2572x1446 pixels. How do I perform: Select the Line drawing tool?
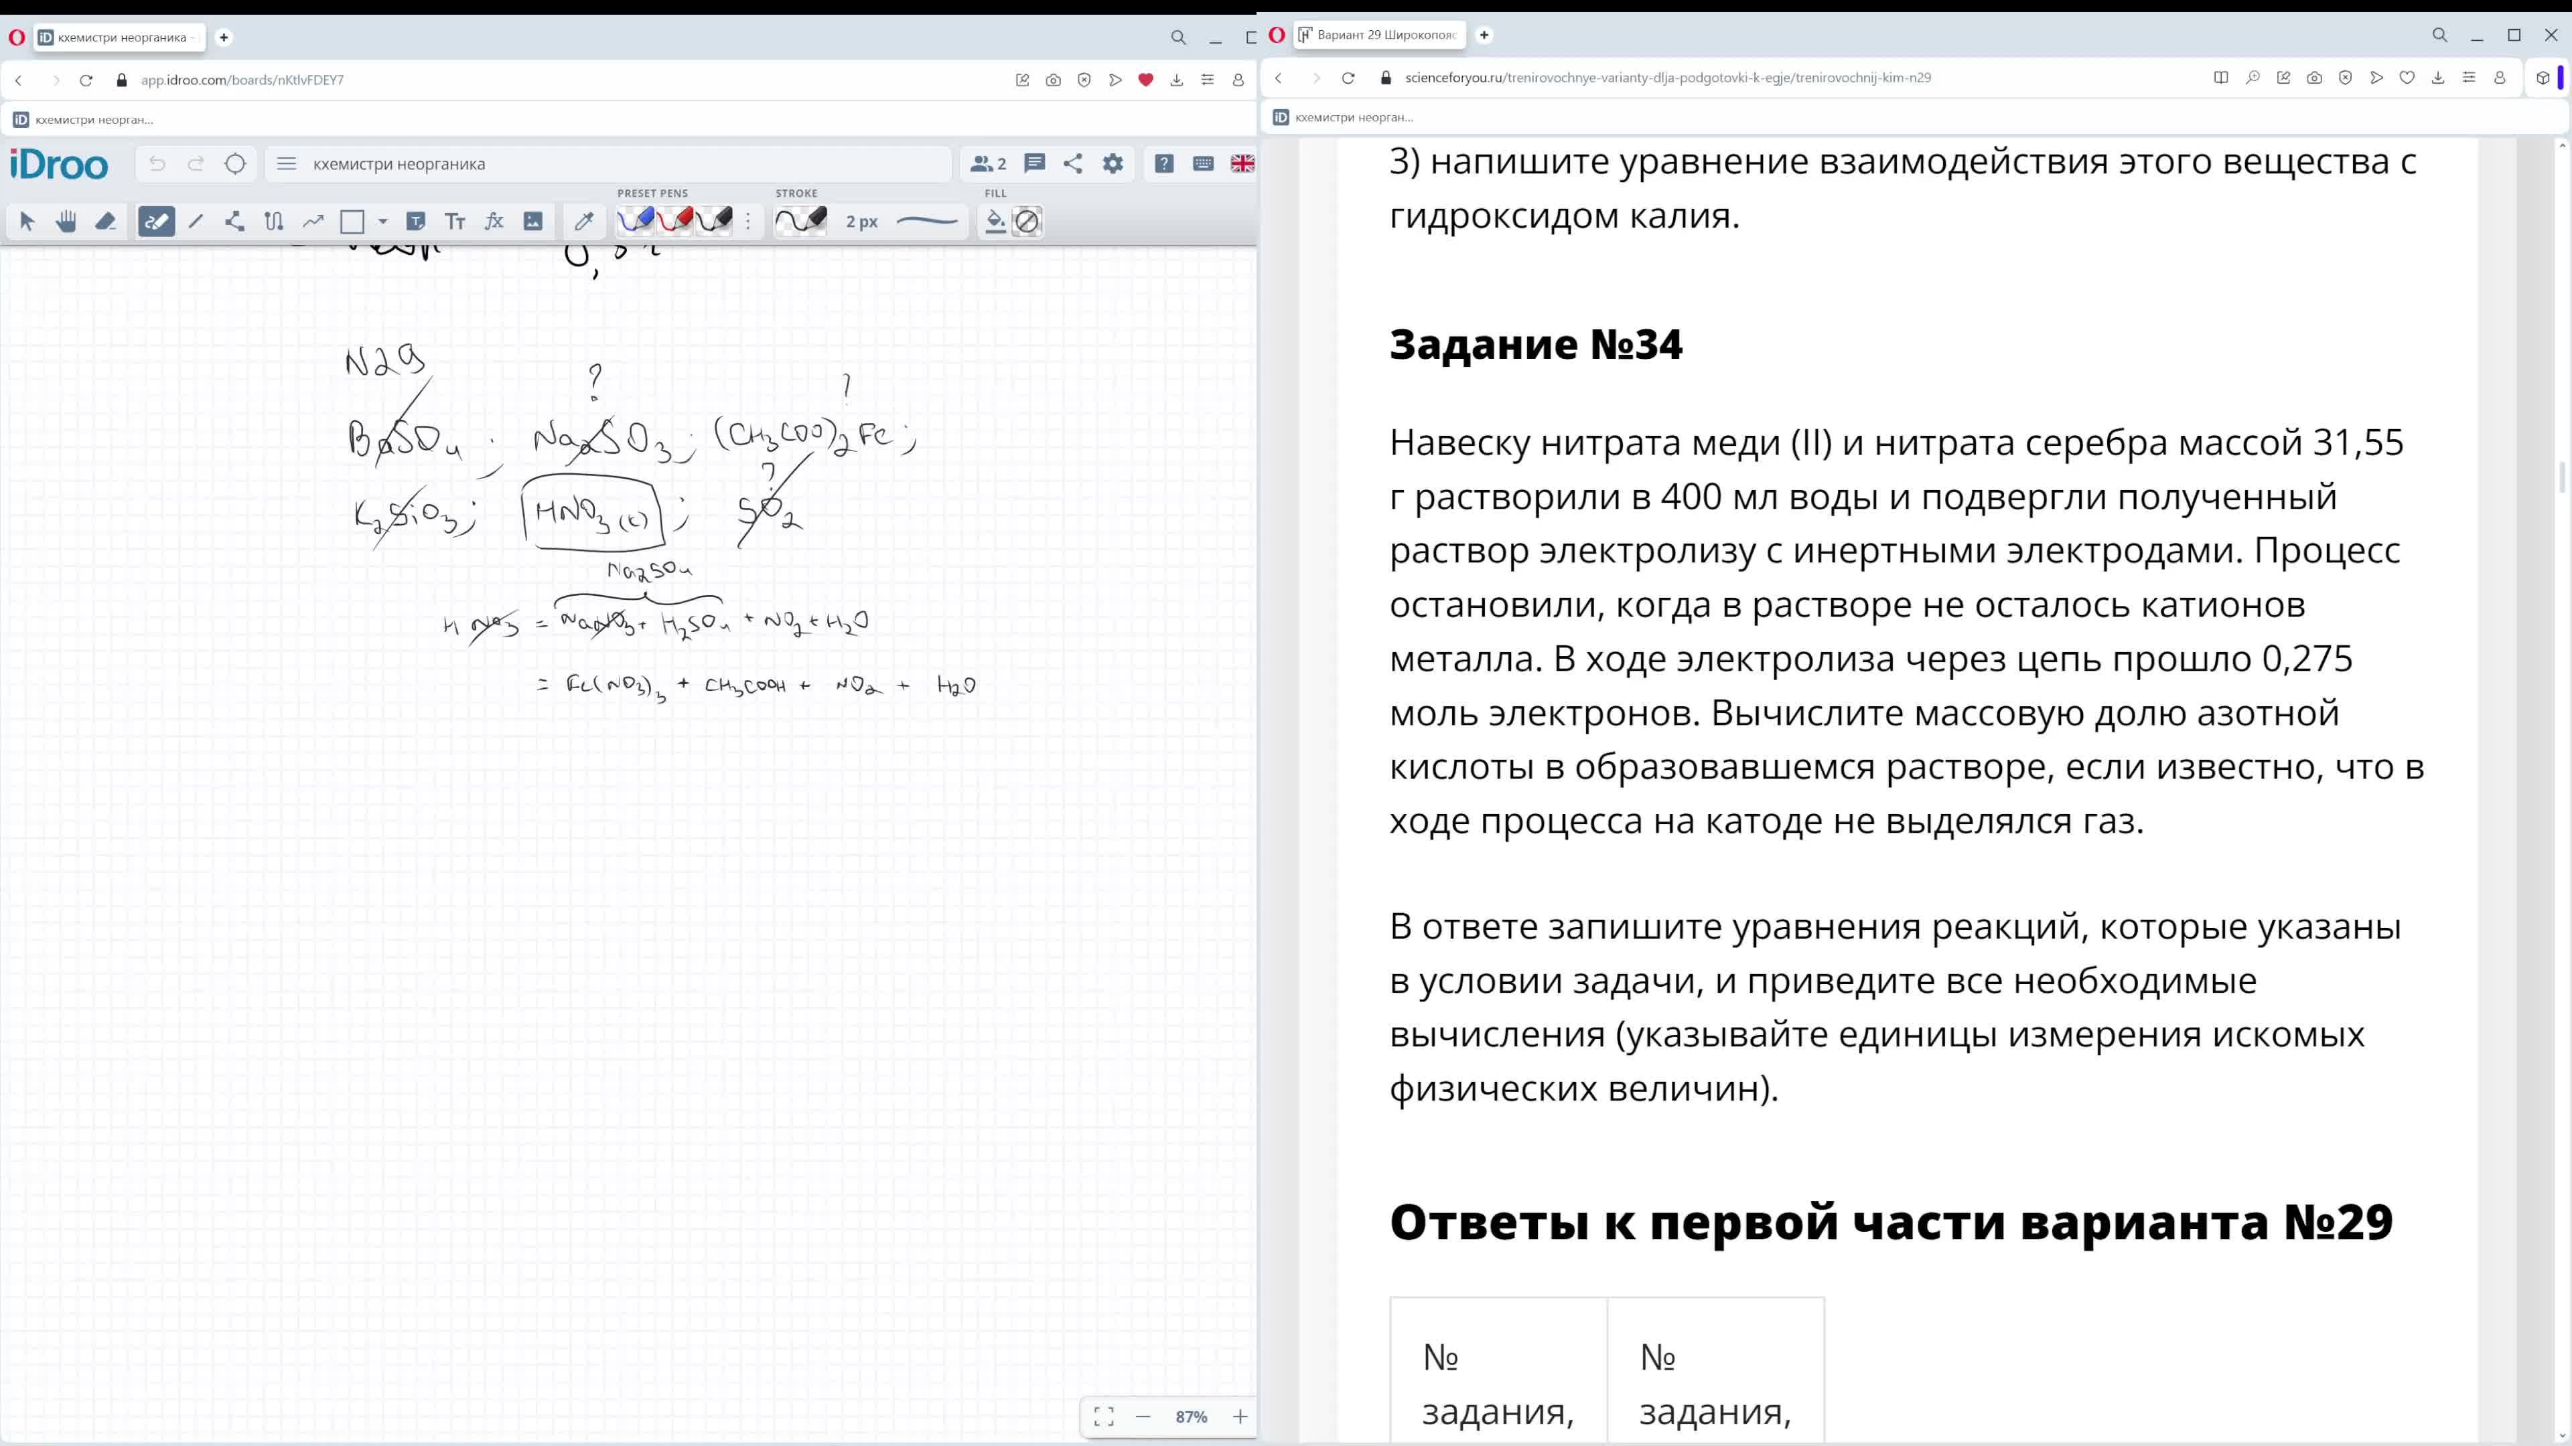(196, 222)
